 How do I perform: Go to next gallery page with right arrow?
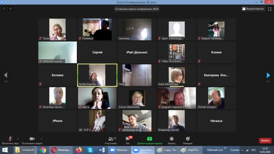pyautogui.click(x=268, y=75)
